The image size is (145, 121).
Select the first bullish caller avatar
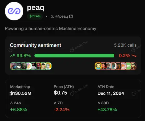pos(13,66)
